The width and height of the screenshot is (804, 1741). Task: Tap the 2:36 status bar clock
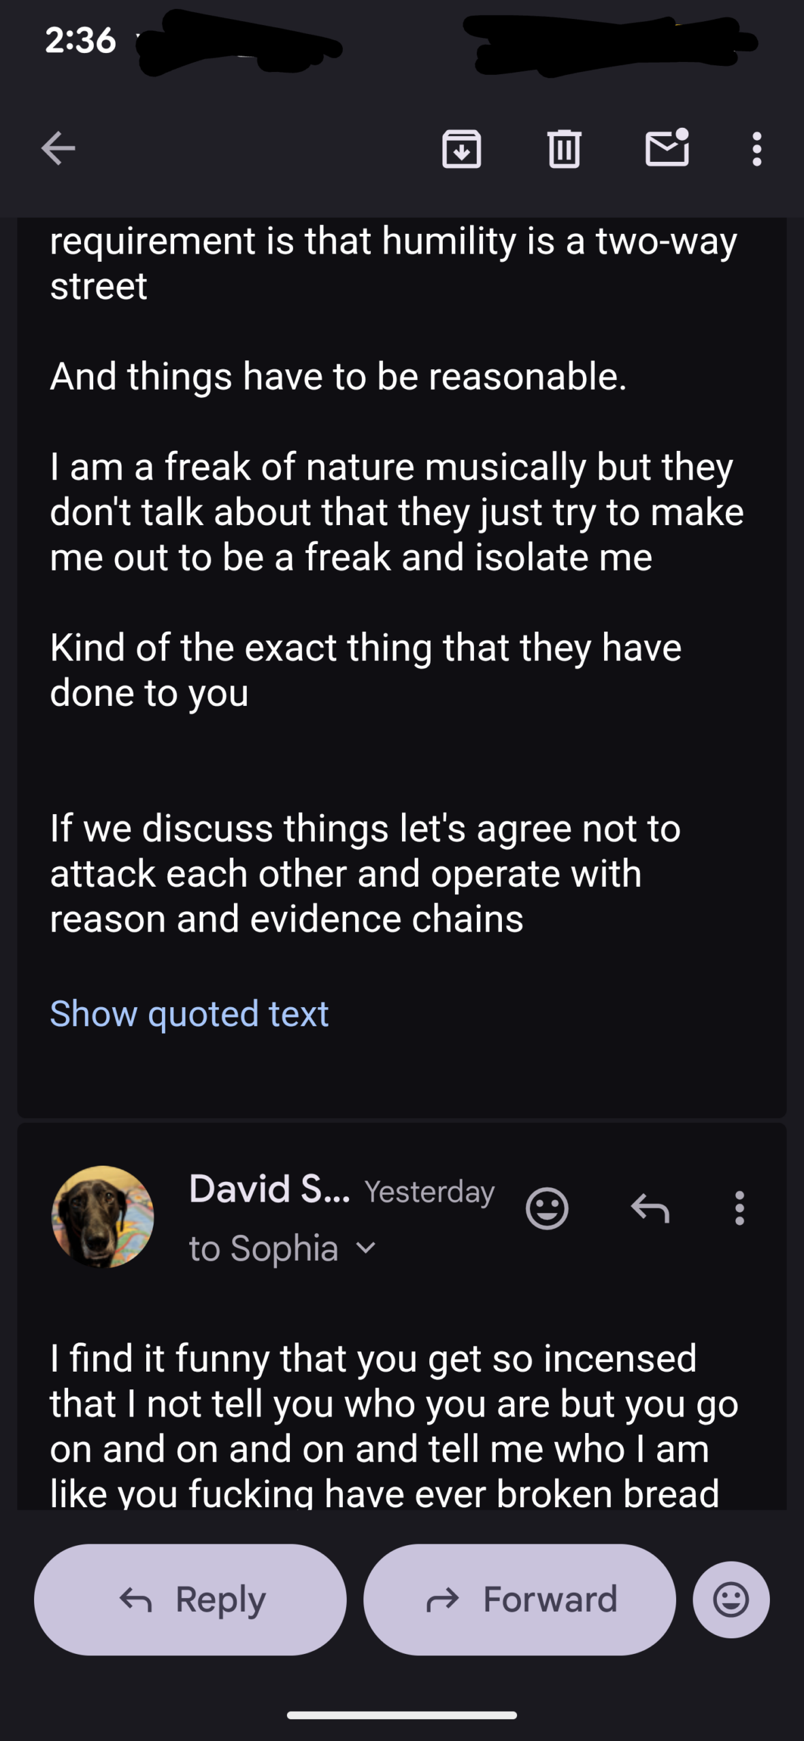click(x=80, y=41)
